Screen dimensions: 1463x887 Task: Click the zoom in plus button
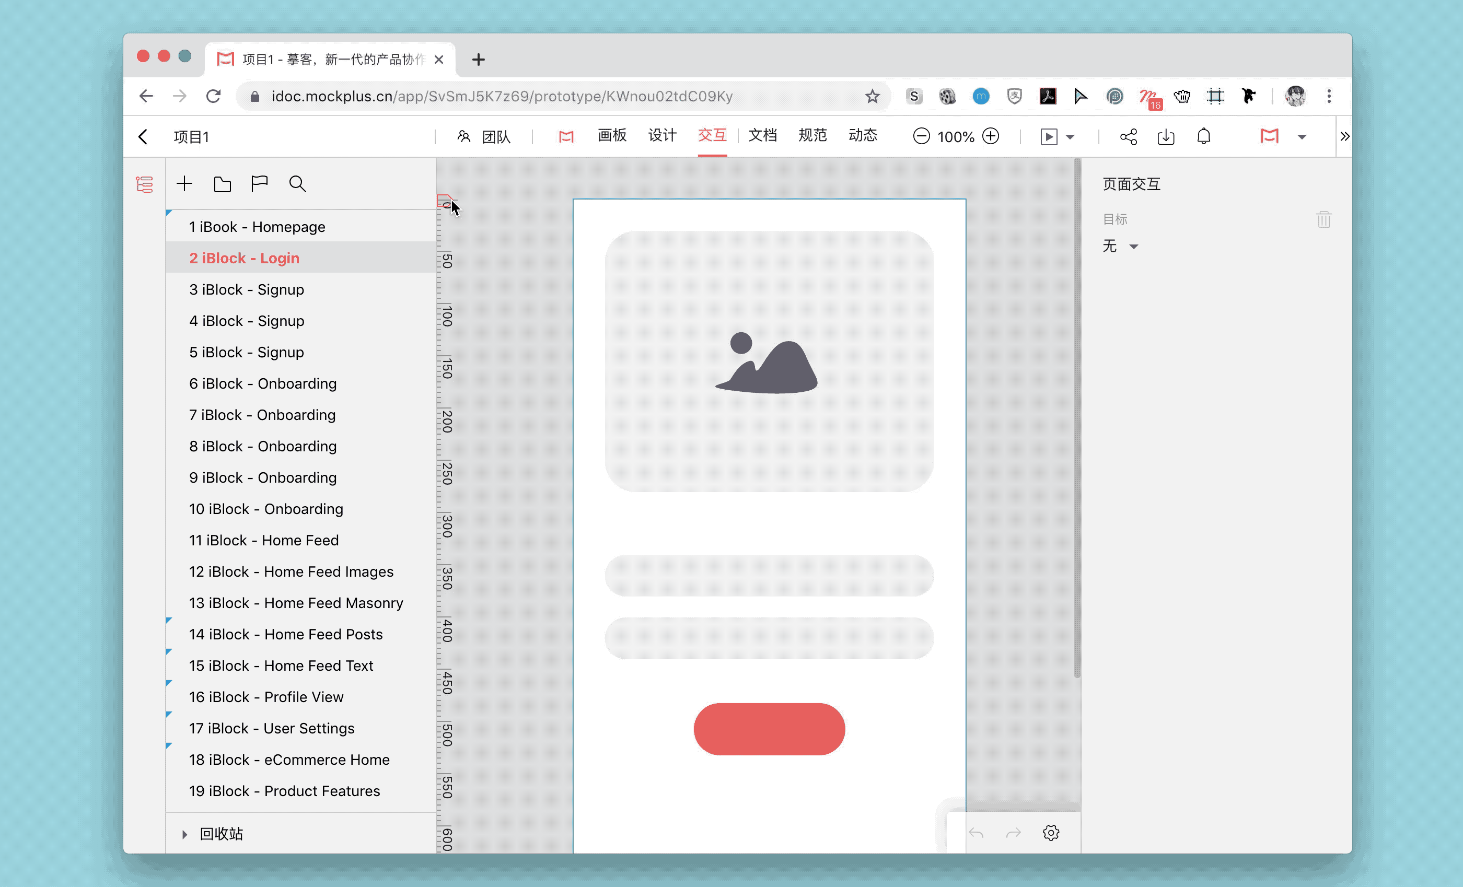pyautogui.click(x=990, y=136)
